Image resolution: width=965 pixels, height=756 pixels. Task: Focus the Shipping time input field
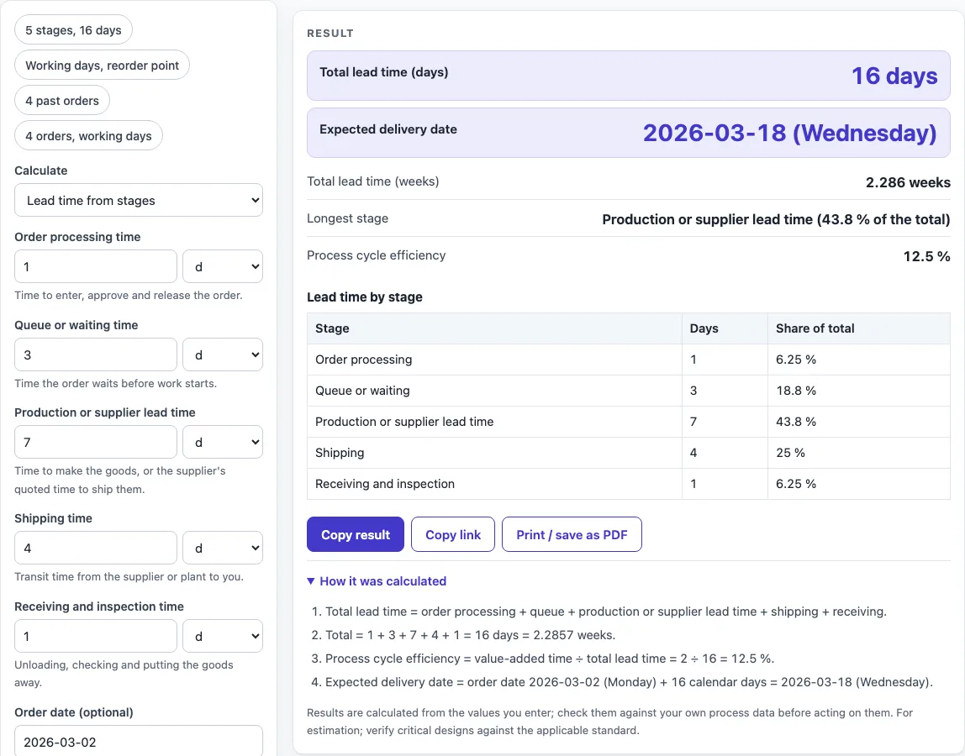96,548
